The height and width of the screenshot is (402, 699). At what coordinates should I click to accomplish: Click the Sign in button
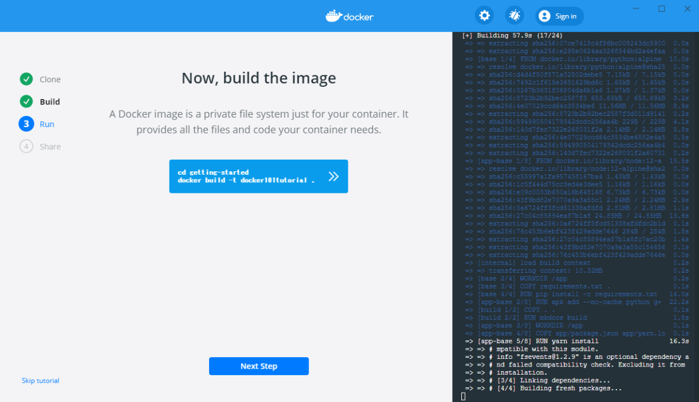(x=560, y=16)
